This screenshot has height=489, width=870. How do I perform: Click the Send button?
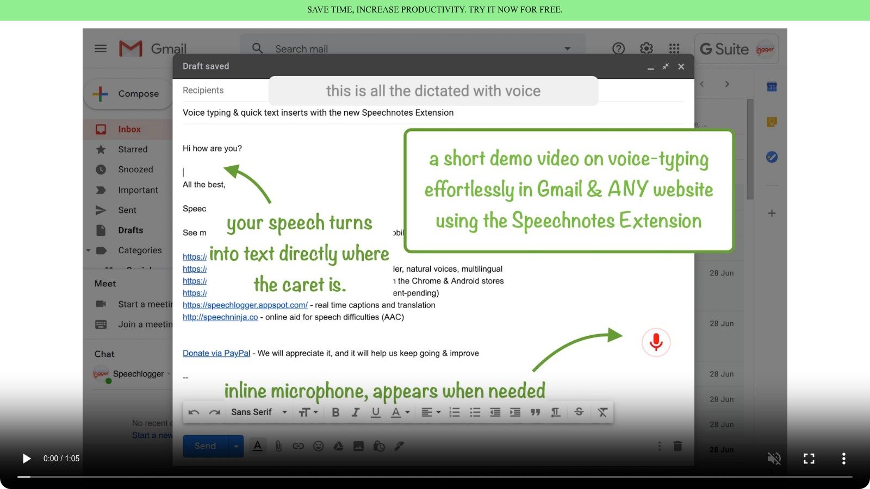click(x=204, y=446)
